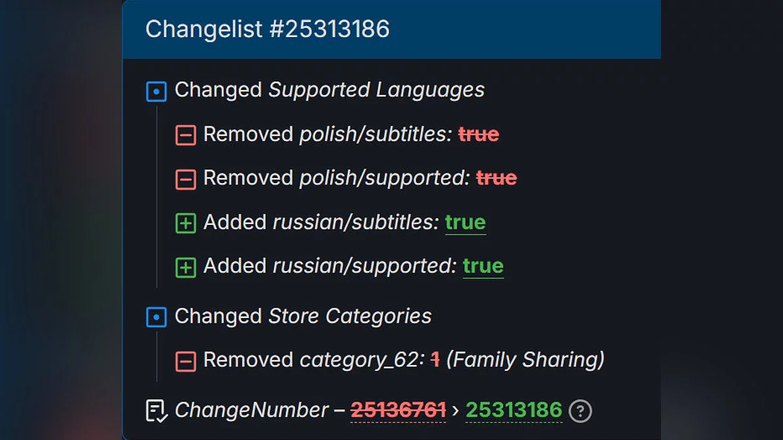Screen dimensions: 783x440
Task: Click the red minus icon for polish/supported
Action: (186, 179)
